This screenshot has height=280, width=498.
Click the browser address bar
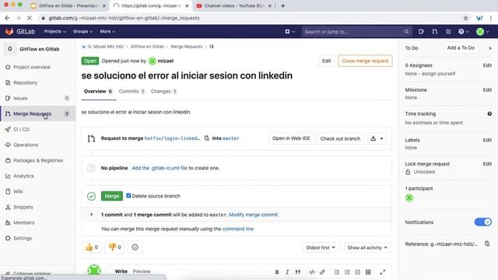tap(247, 18)
